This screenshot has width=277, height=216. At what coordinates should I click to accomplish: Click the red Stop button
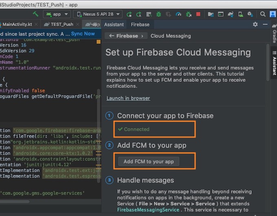tap(198, 14)
